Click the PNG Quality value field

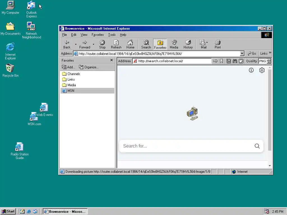(262, 61)
